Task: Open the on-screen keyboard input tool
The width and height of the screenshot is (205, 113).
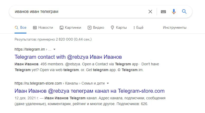Action: 163,12
